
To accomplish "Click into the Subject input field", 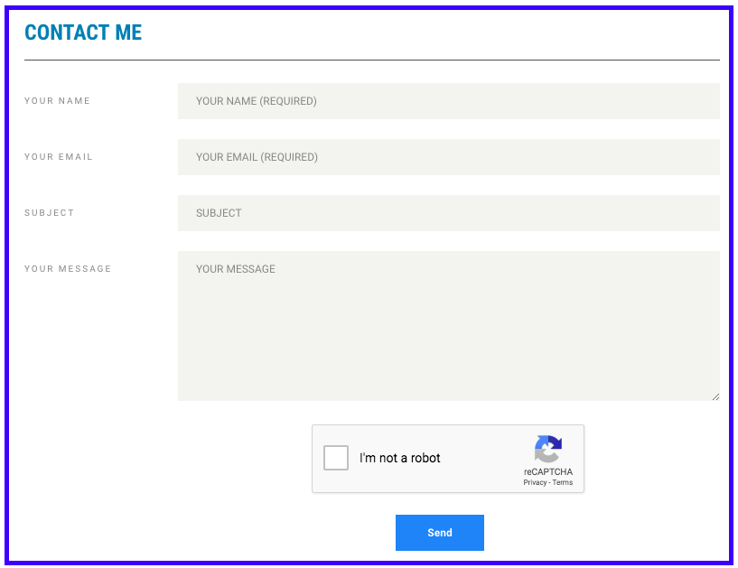I will [448, 213].
